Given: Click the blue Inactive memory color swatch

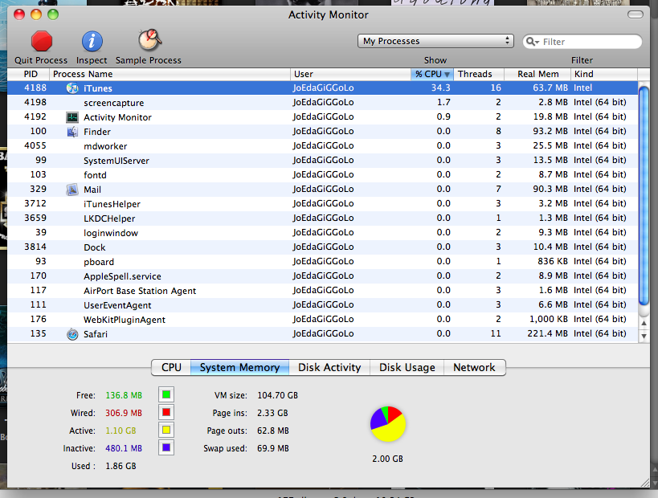Looking at the screenshot, I should (166, 447).
